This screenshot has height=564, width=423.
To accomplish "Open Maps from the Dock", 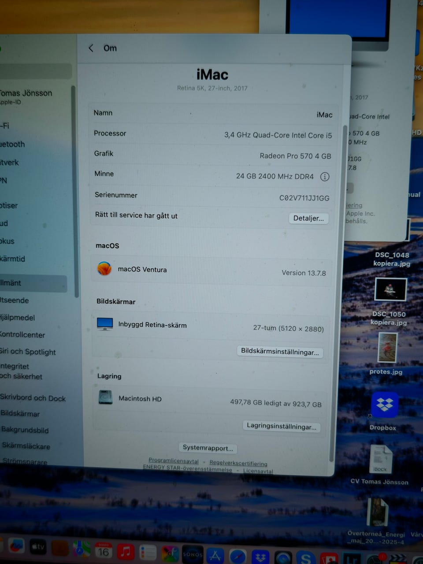I will [82, 549].
